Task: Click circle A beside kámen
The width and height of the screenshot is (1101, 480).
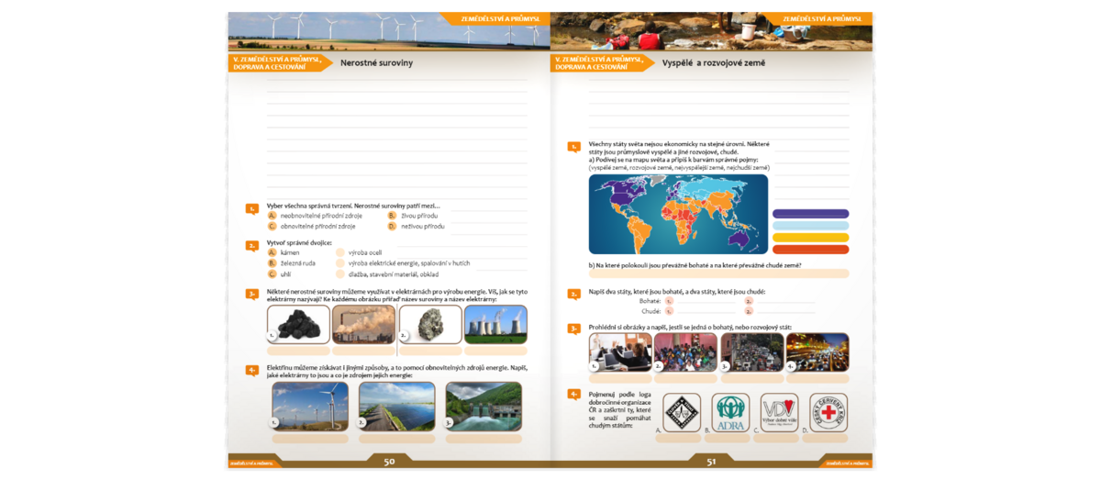Action: [272, 252]
